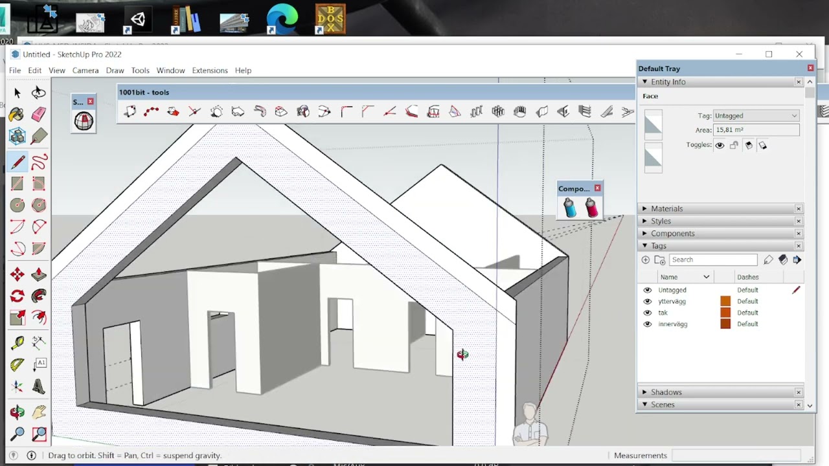Open the Window menu
Image resolution: width=829 pixels, height=466 pixels.
pyautogui.click(x=170, y=71)
